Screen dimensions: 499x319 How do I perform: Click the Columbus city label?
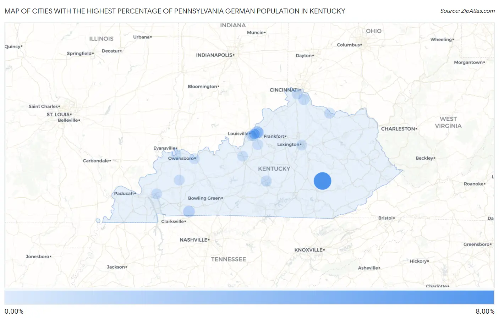point(349,45)
